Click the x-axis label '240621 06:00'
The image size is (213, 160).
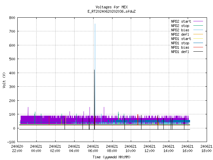93,149
